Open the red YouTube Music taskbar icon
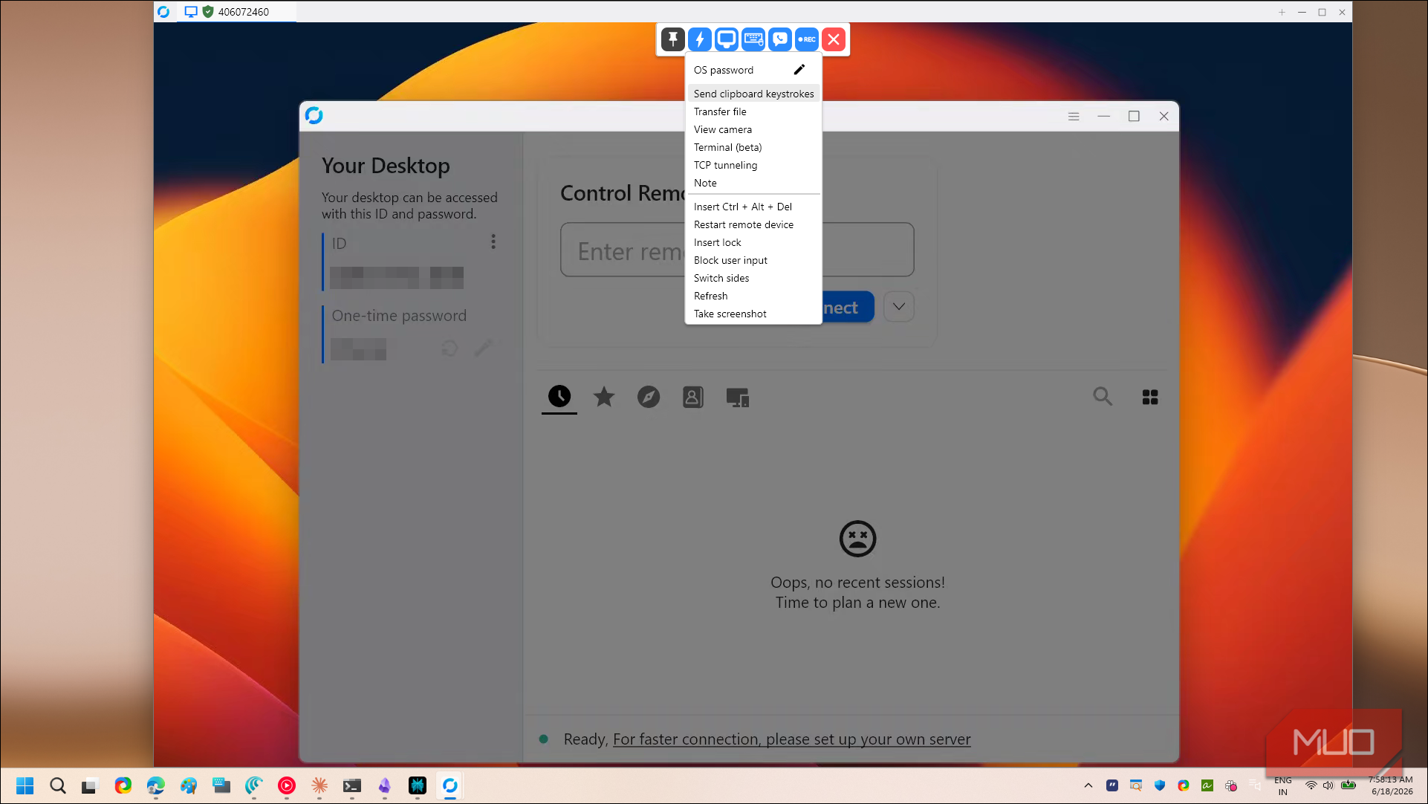This screenshot has width=1428, height=804. pyautogui.click(x=287, y=785)
